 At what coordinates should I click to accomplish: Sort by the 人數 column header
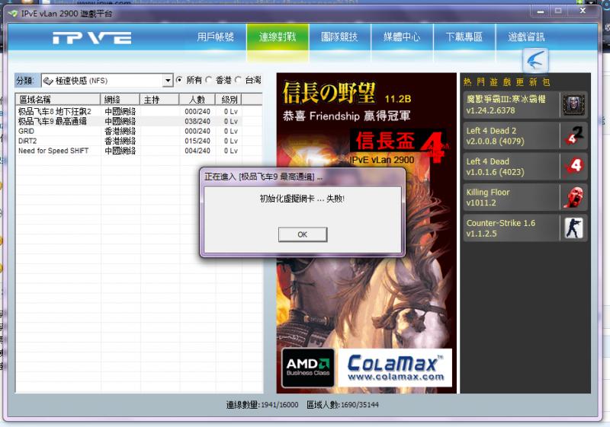(197, 100)
